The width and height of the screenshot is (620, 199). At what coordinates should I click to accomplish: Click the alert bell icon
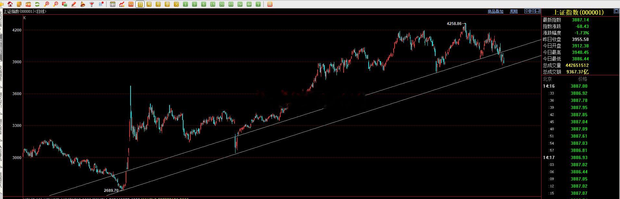(x=83, y=4)
